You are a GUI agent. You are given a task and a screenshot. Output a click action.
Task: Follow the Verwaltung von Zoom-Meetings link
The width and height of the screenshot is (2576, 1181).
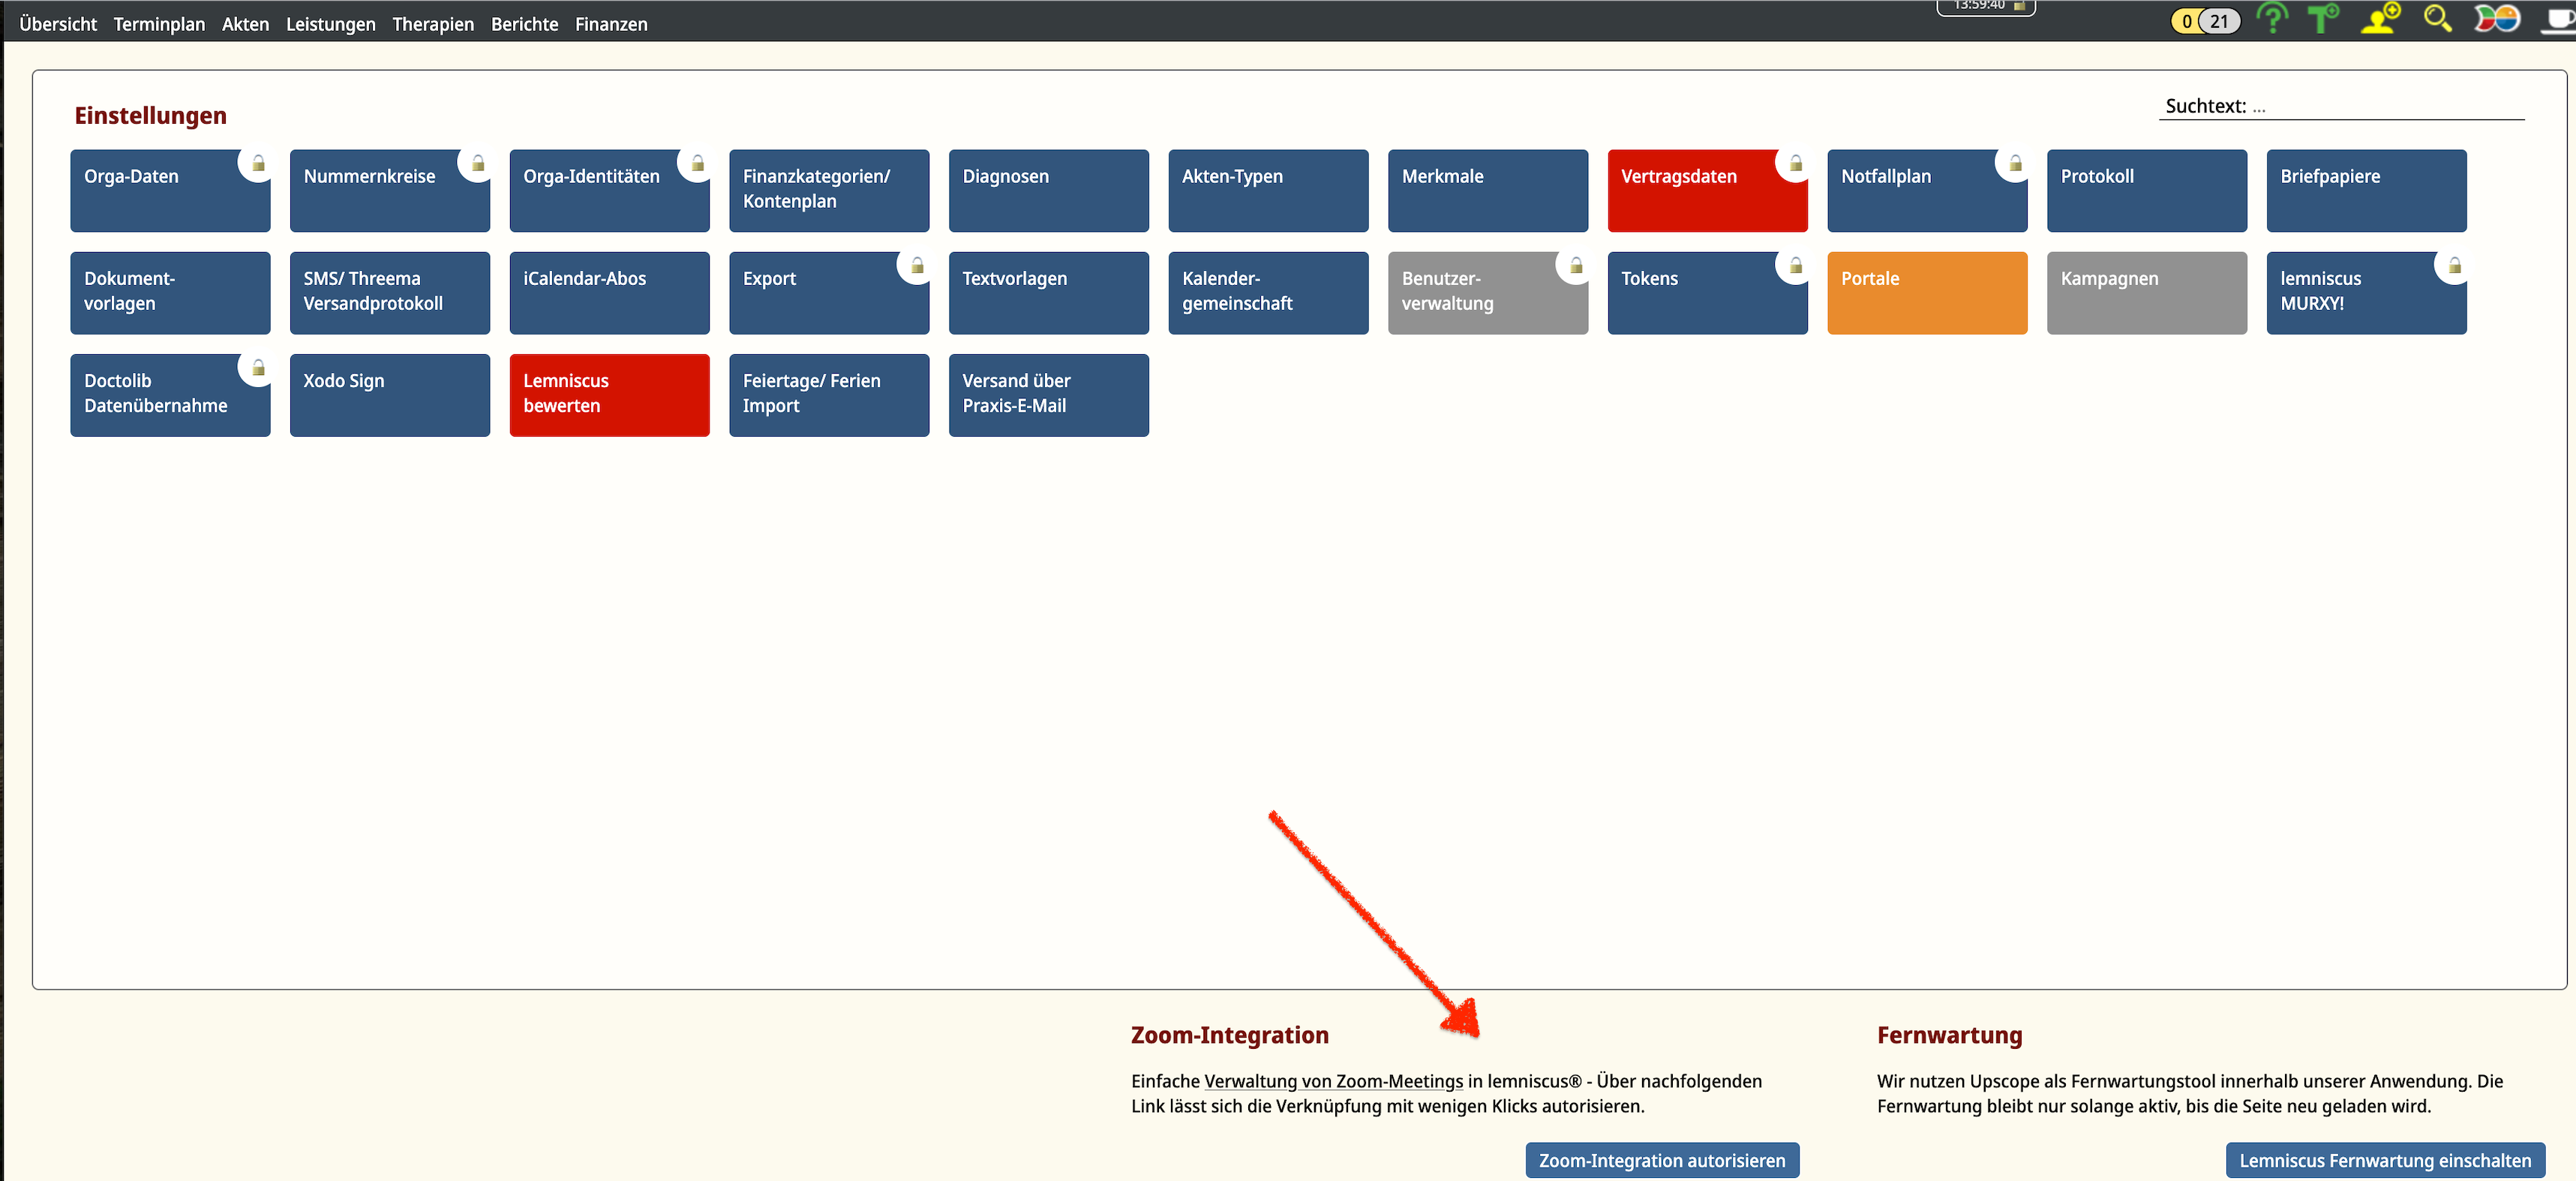[1333, 1081]
